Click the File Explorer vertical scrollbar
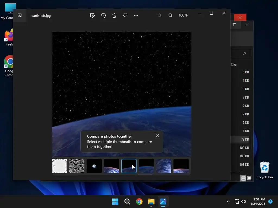Screen dimensions: 278x208 coord(251,141)
